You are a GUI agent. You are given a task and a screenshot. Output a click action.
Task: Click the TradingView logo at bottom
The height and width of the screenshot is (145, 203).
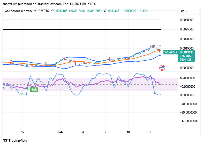point(15,140)
